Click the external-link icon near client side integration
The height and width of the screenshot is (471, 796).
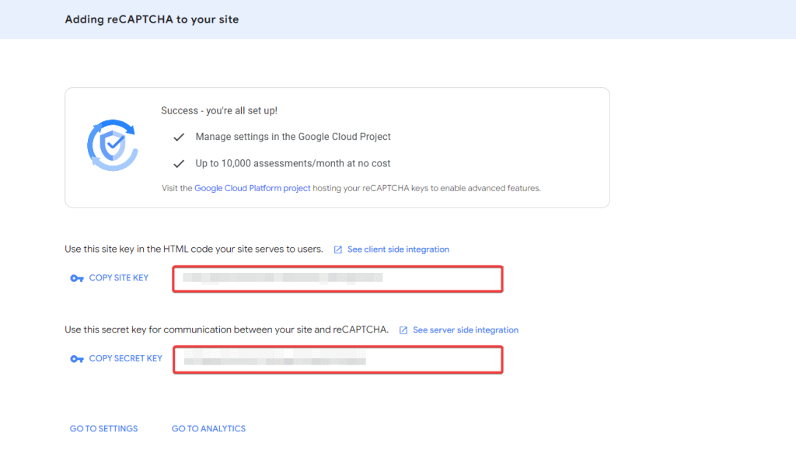[x=337, y=249]
